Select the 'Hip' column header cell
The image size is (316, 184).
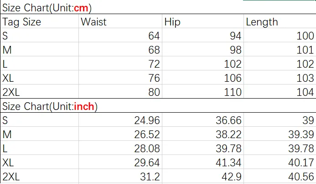pos(203,21)
